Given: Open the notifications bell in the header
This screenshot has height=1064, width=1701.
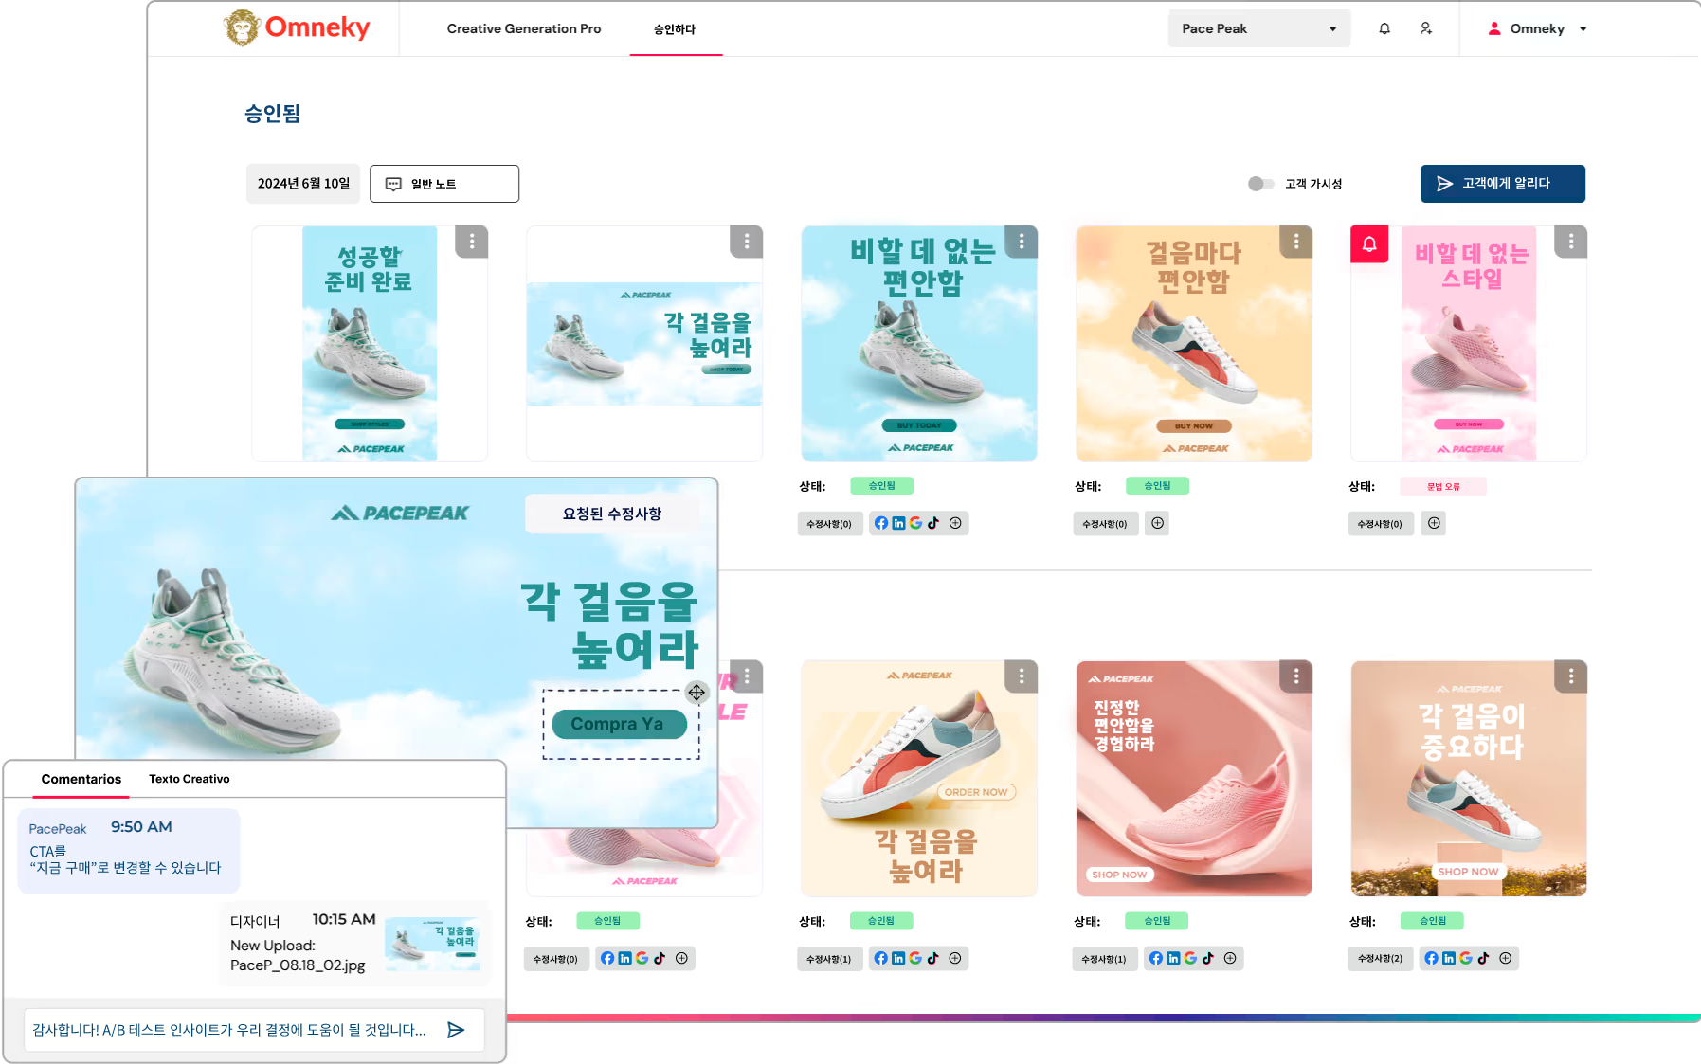Looking at the screenshot, I should coord(1384,28).
